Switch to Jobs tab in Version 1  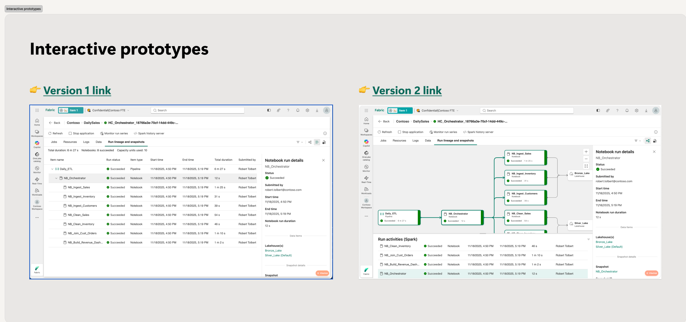tap(54, 142)
